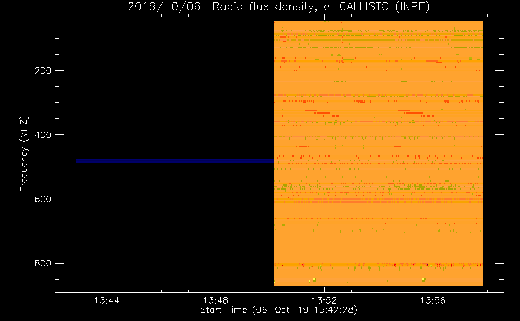Click the 400 frequency tick label

click(43, 135)
